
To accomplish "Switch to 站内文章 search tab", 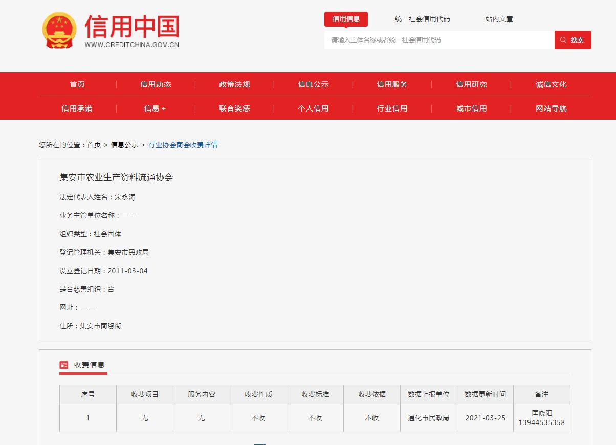I will click(499, 19).
